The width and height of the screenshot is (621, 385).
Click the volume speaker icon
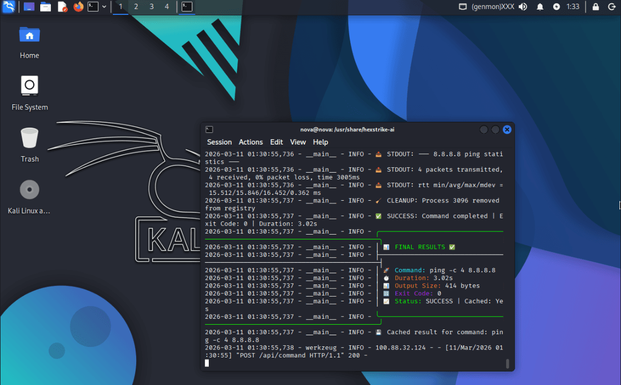pos(523,7)
